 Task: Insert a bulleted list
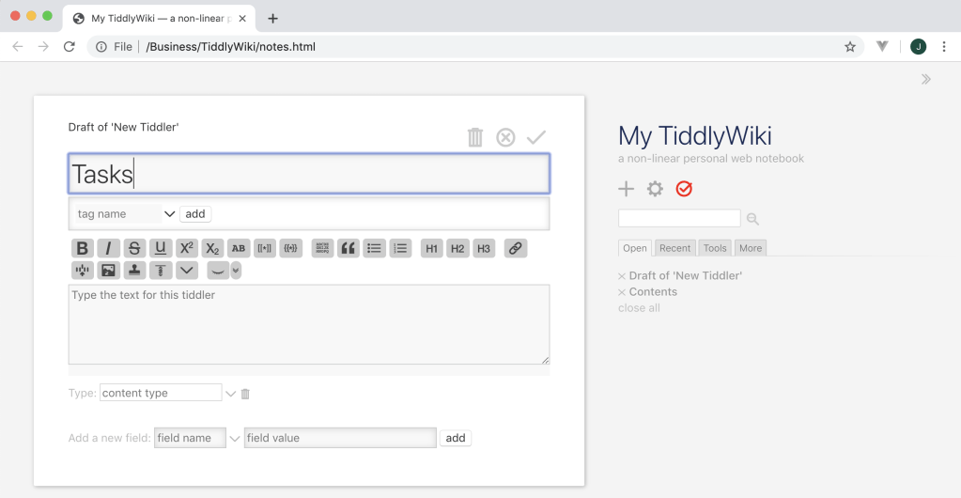pos(374,248)
